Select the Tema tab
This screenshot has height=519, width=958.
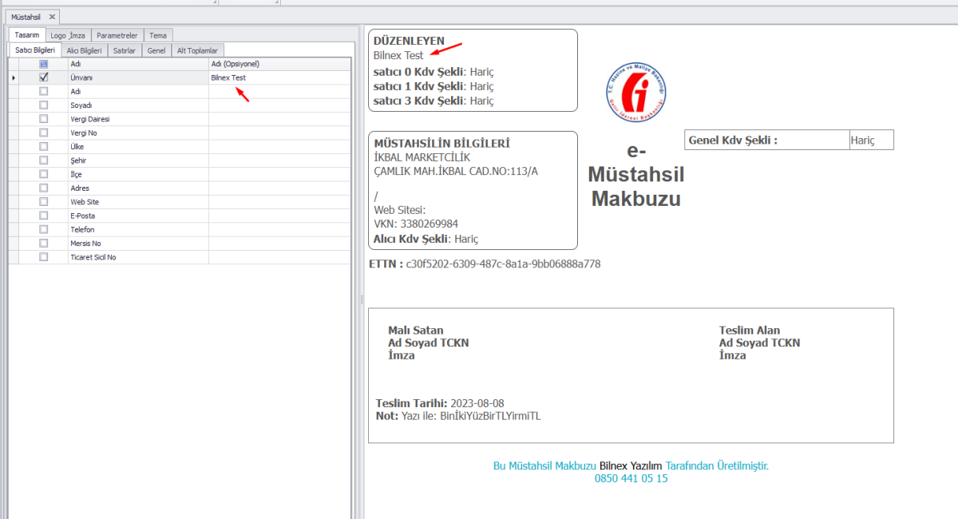(x=158, y=35)
